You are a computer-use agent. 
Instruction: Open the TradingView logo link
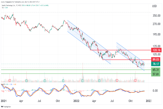point(6,107)
